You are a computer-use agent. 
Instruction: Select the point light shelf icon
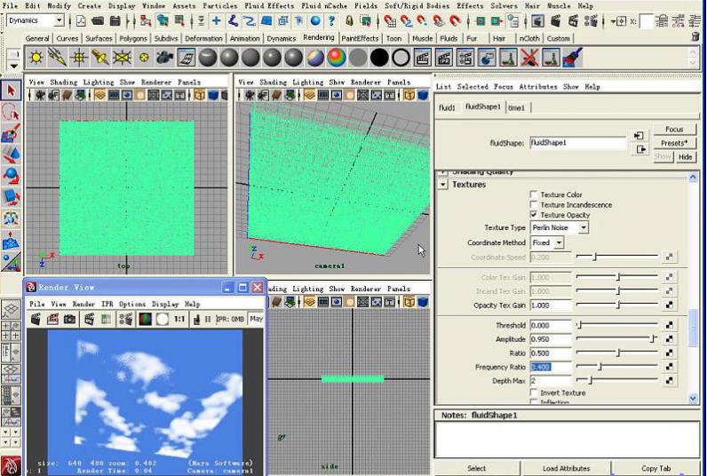[79, 58]
